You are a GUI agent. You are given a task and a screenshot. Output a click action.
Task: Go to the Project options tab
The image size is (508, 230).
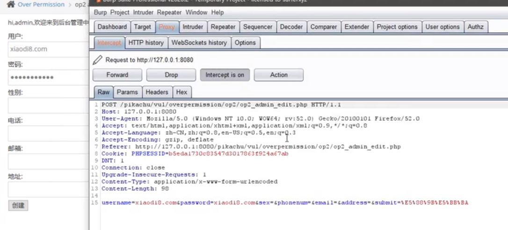397,27
